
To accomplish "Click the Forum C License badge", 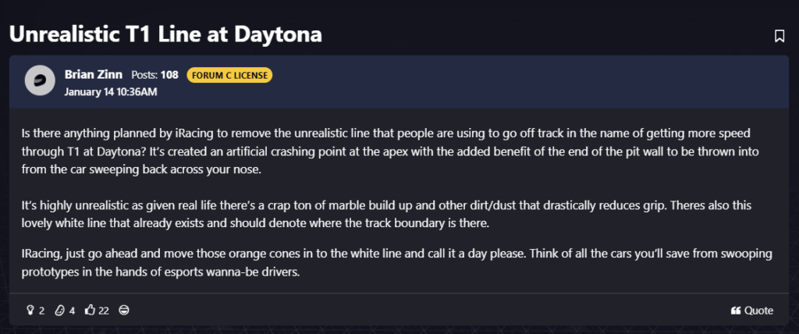I will pos(229,75).
